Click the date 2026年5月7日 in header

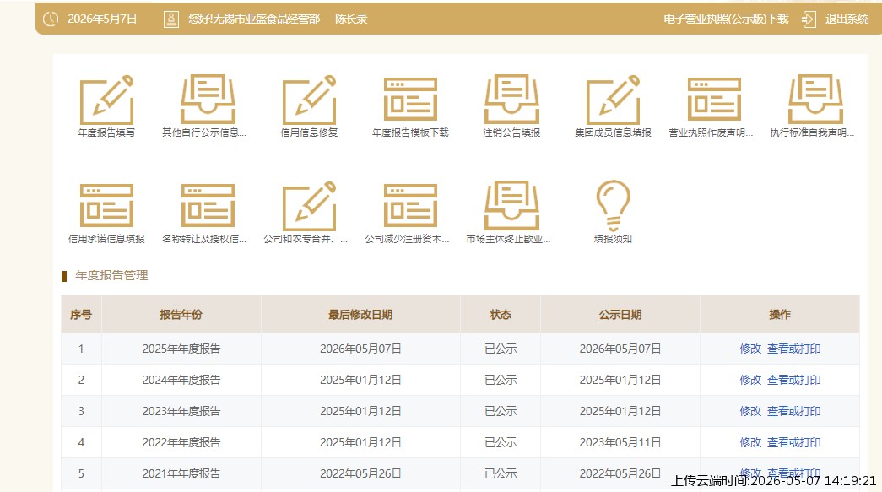[102, 19]
